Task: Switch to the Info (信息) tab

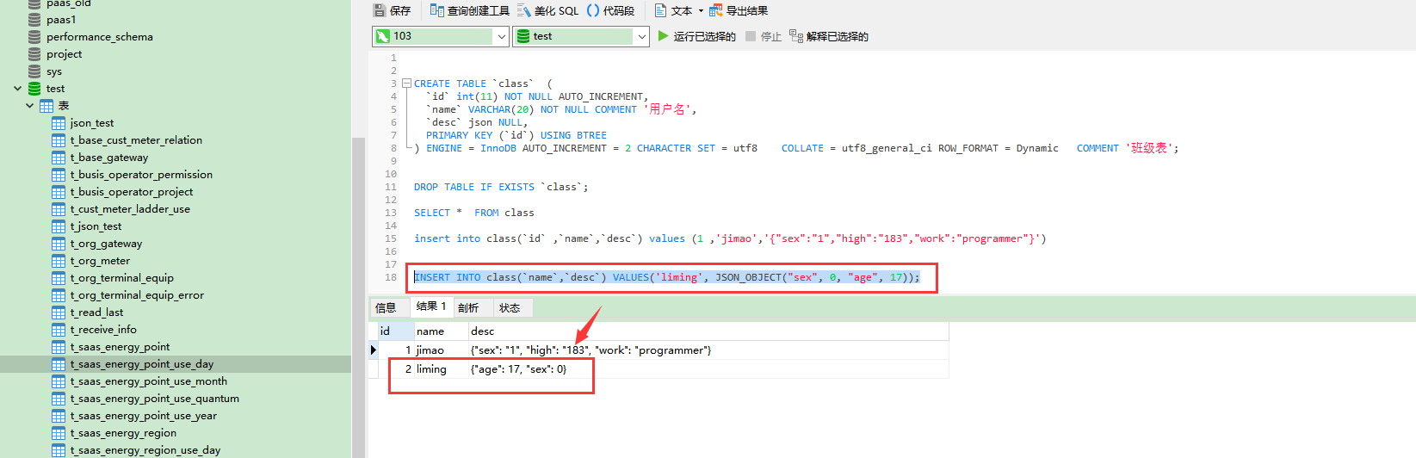Action: (x=386, y=307)
